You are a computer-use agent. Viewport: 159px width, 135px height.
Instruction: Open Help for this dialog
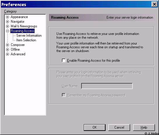pos(144,127)
